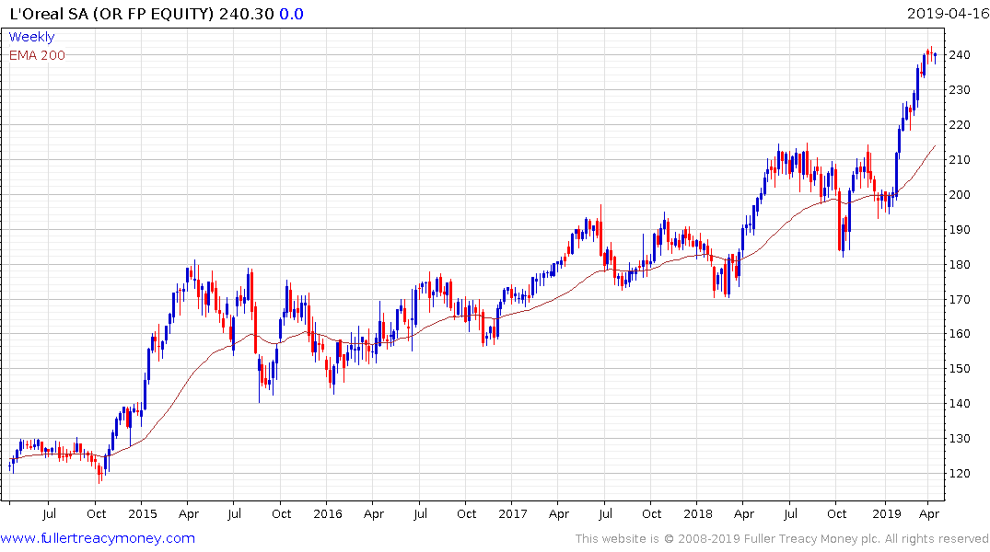Click the 120 price axis label
The image size is (990, 552).
[959, 473]
